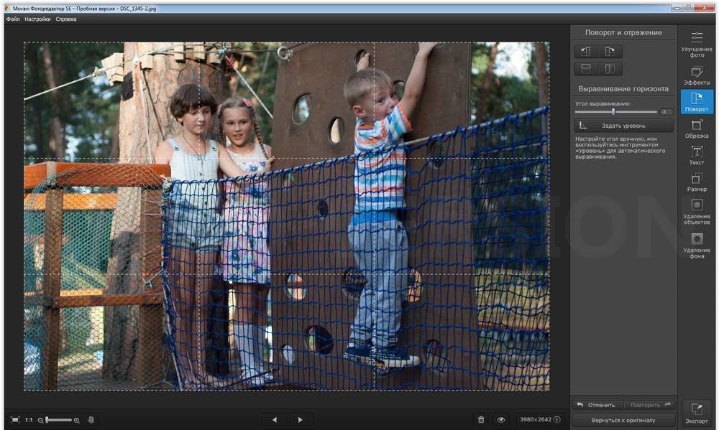This screenshot has height=430, width=719.
Task: Open the Удаление объектов tool
Action: pos(697,212)
